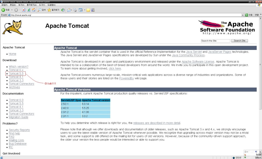The height and width of the screenshot is (159, 262).
Task: Follow 'releases are described in more detail' link
Action: tap(157, 123)
